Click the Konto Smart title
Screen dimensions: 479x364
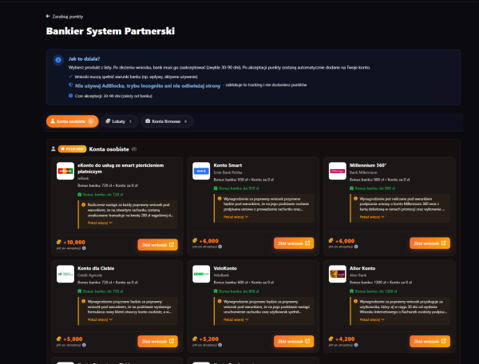(x=228, y=165)
